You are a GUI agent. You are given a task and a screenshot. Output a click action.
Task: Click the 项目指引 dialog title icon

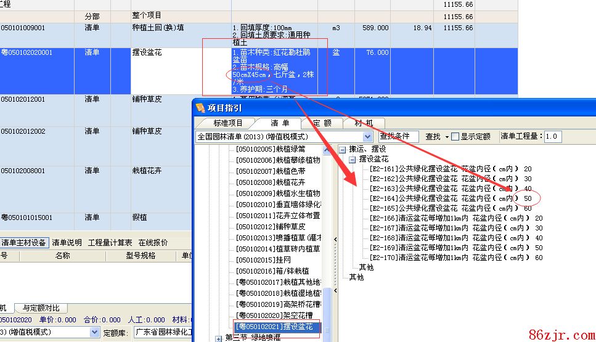tap(200, 108)
